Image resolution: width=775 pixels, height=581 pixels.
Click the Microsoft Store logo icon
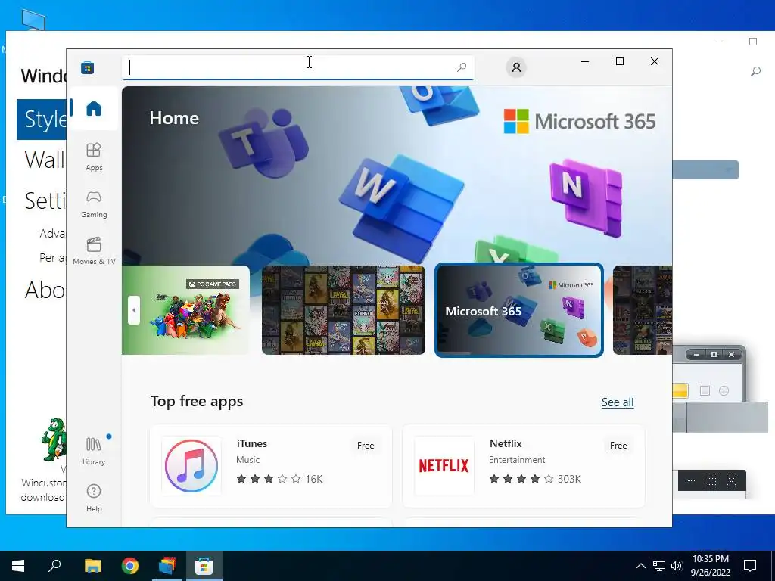click(88, 67)
